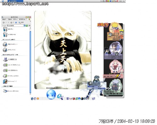
Task: Select the removable disk drive icon
Action: pos(5,76)
